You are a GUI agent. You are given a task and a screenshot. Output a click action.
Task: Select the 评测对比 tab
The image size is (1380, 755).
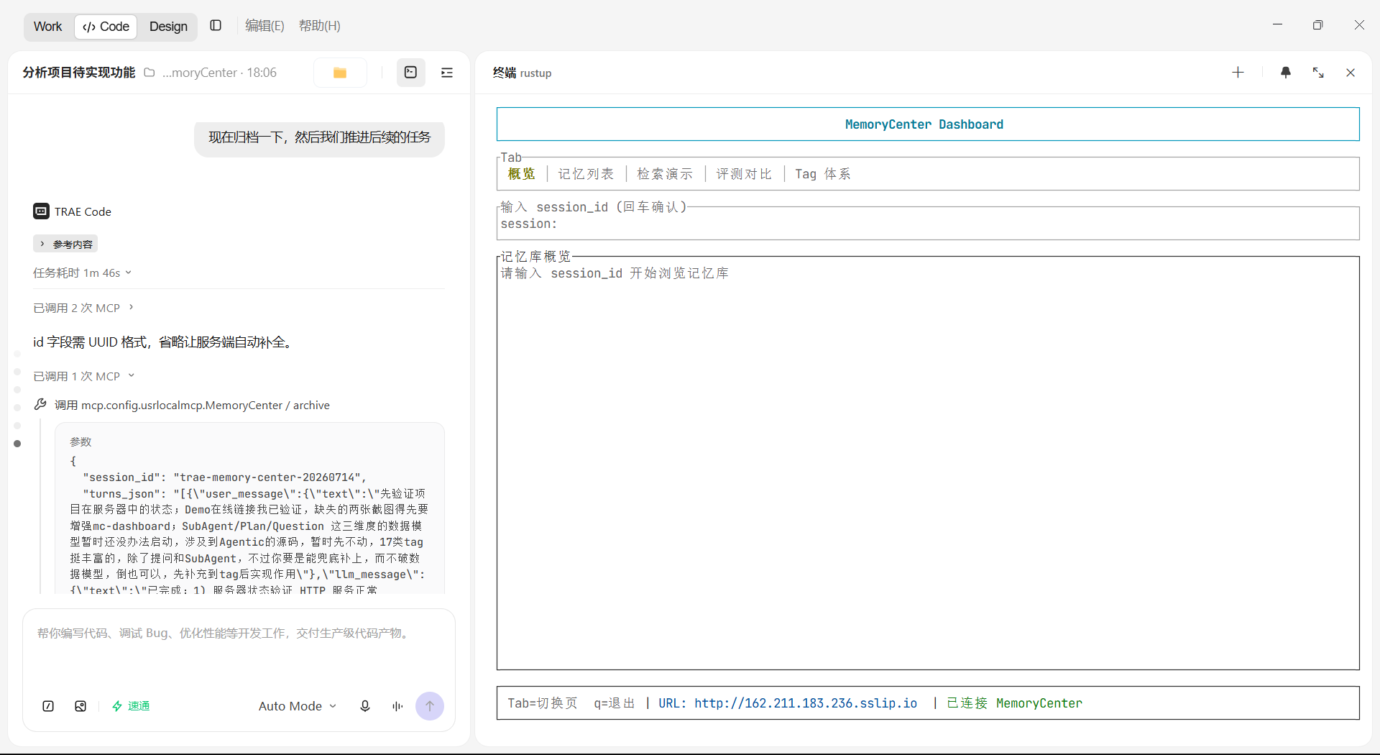click(744, 174)
